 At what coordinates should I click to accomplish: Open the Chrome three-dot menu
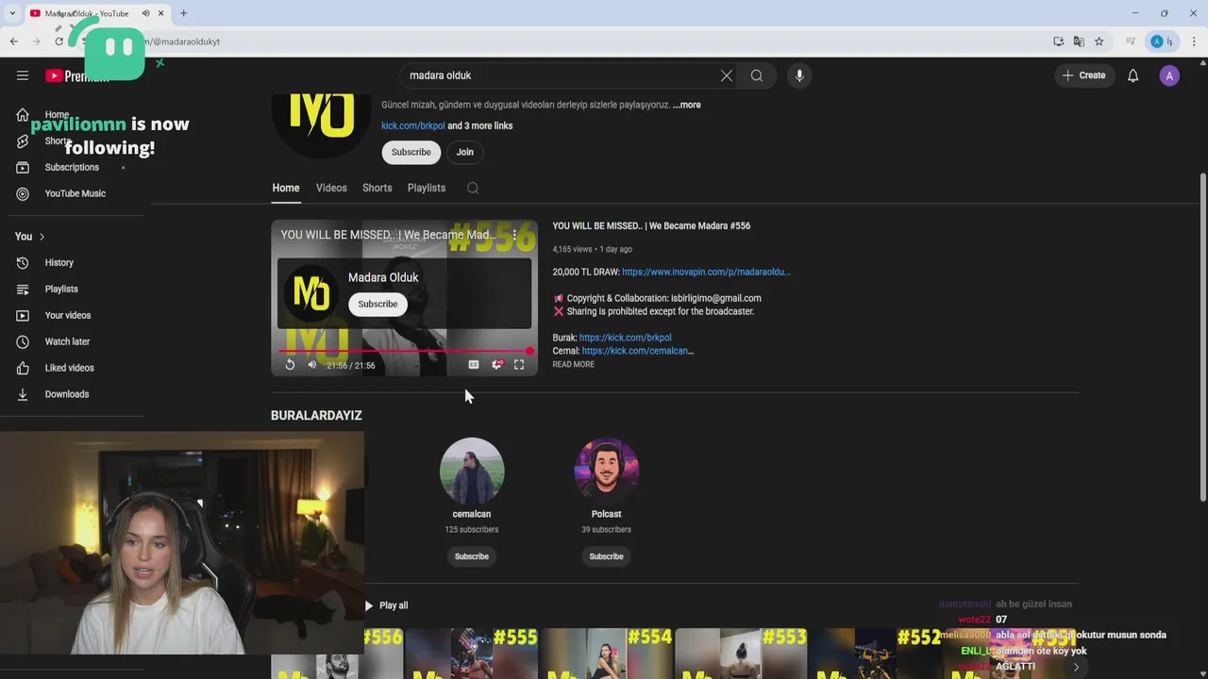(1194, 41)
